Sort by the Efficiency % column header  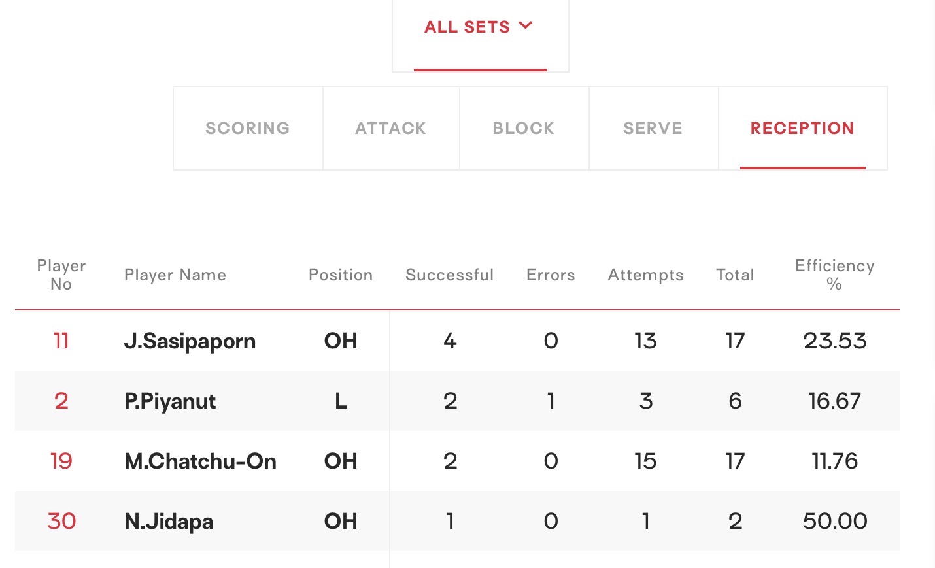coord(834,275)
